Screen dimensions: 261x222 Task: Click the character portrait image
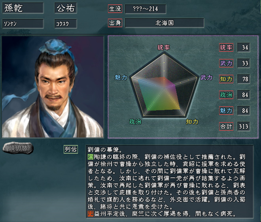[53, 87]
